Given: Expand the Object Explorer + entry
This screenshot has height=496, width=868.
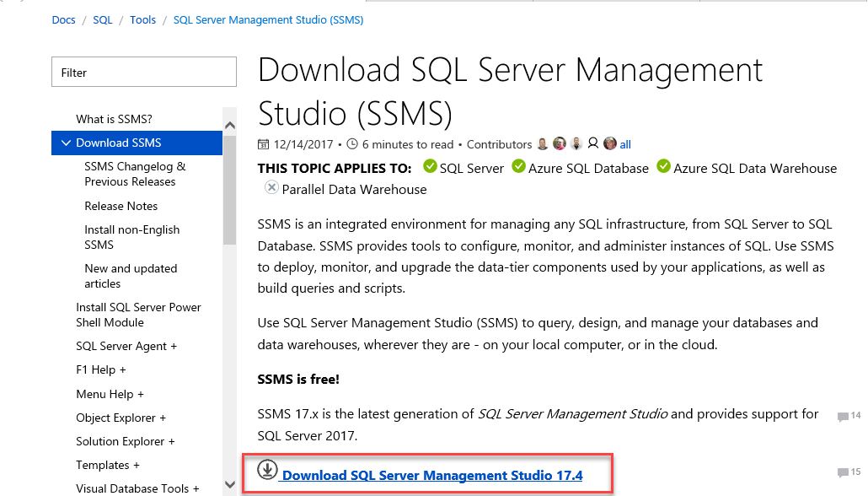Looking at the screenshot, I should (121, 418).
